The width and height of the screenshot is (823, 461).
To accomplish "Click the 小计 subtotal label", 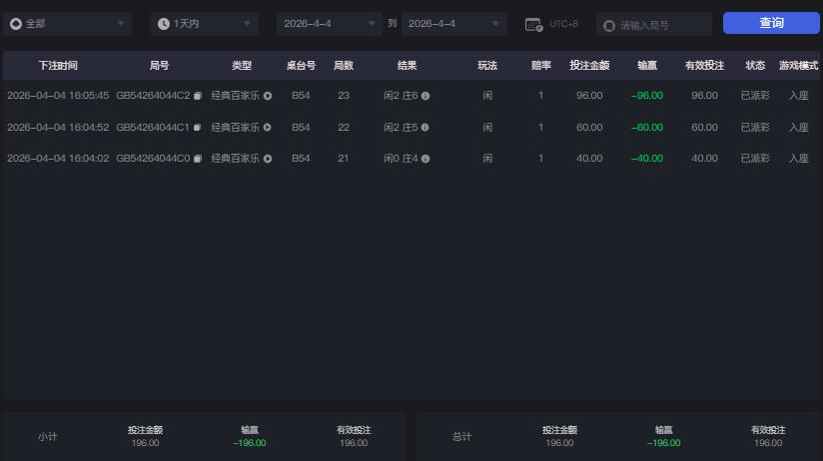I will click(47, 436).
